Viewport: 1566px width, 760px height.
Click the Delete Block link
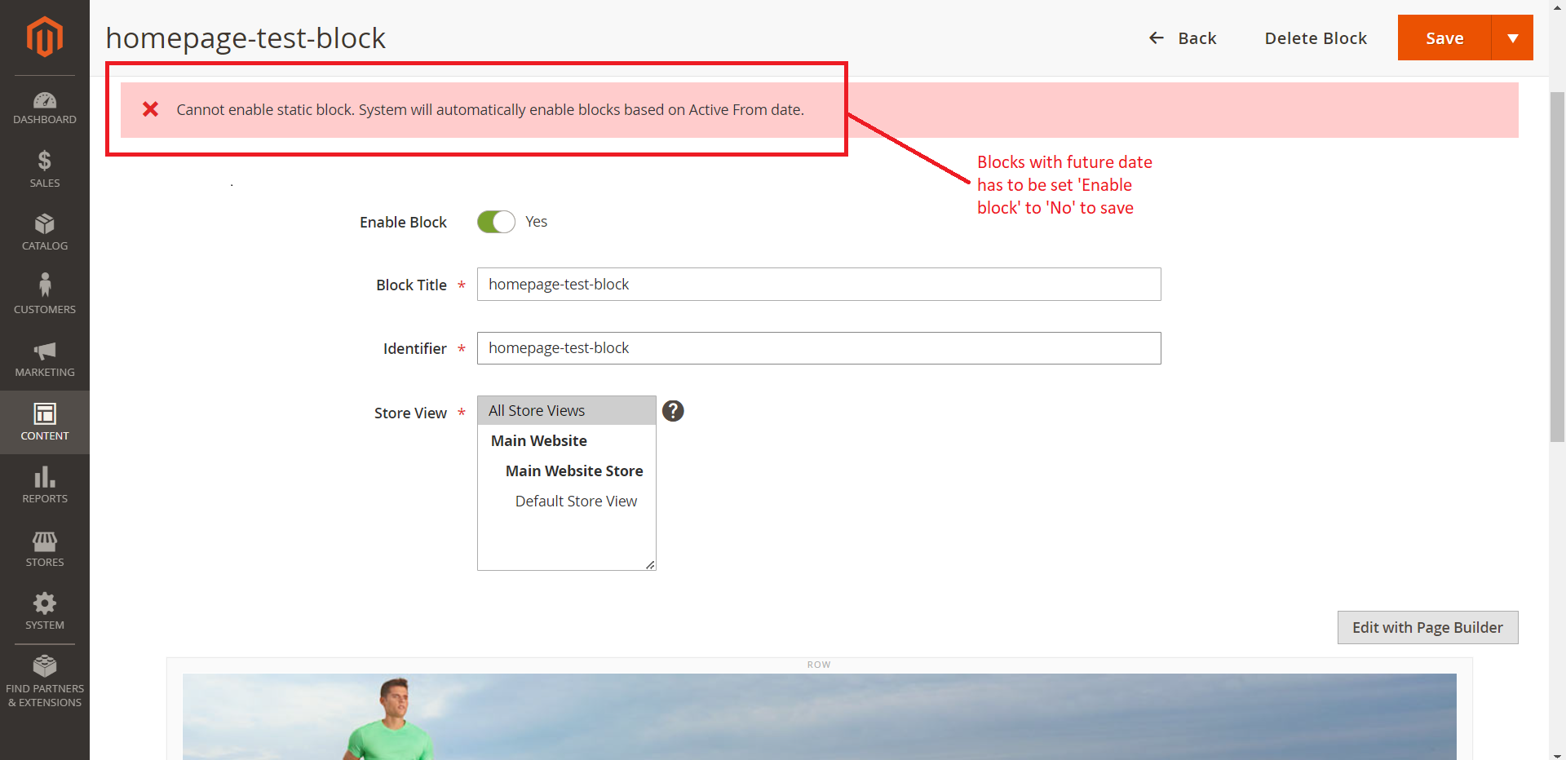1315,38
